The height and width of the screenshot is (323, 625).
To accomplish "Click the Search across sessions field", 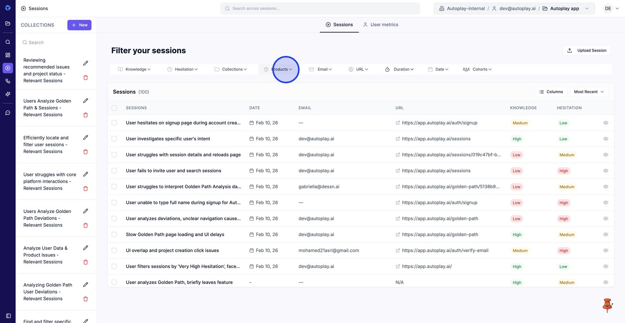I will 320,9.
